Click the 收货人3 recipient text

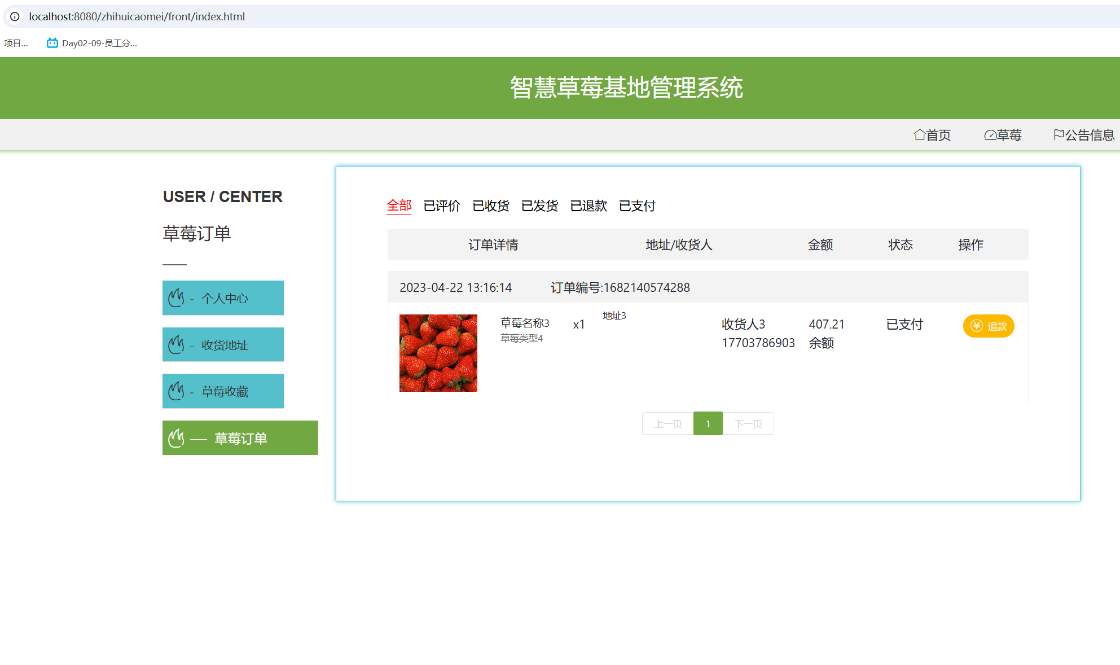pyautogui.click(x=744, y=324)
